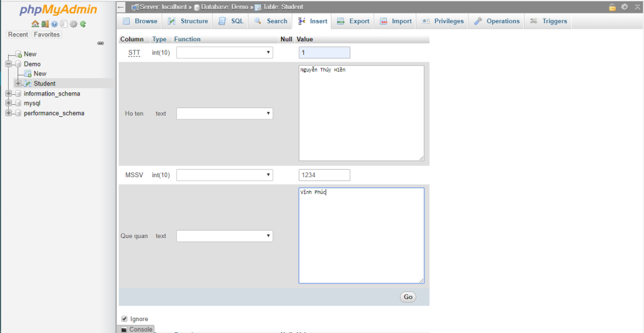Viewport: 644px width, 333px height.
Task: Click the Type column header link
Action: coord(159,40)
